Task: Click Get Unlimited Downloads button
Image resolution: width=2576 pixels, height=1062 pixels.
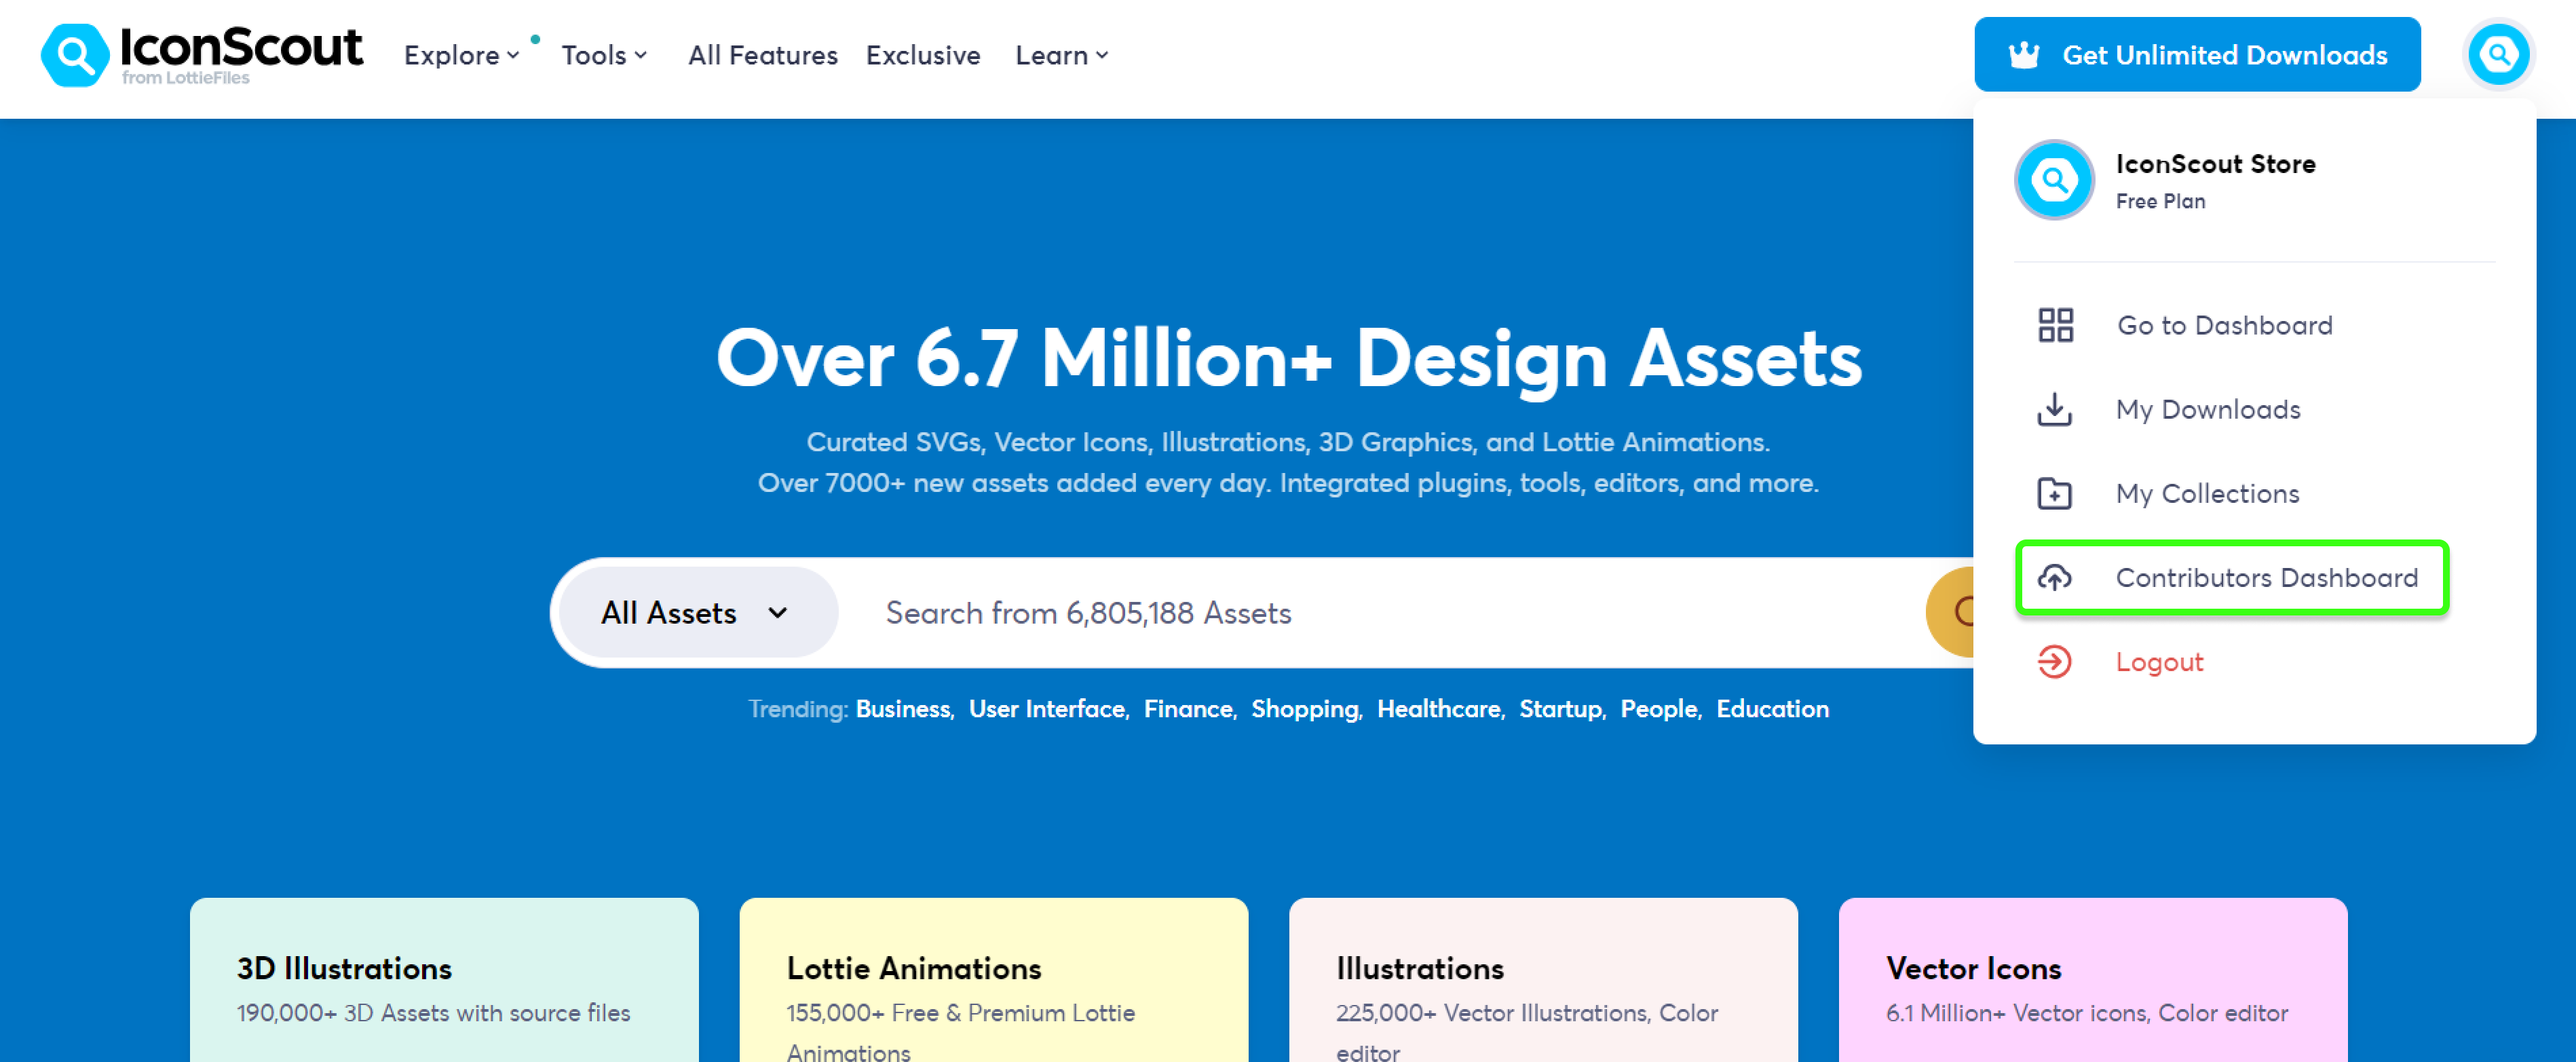Action: pos(2197,54)
